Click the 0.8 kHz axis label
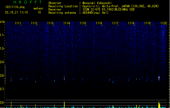The image size is (170, 108). (x=2, y=76)
